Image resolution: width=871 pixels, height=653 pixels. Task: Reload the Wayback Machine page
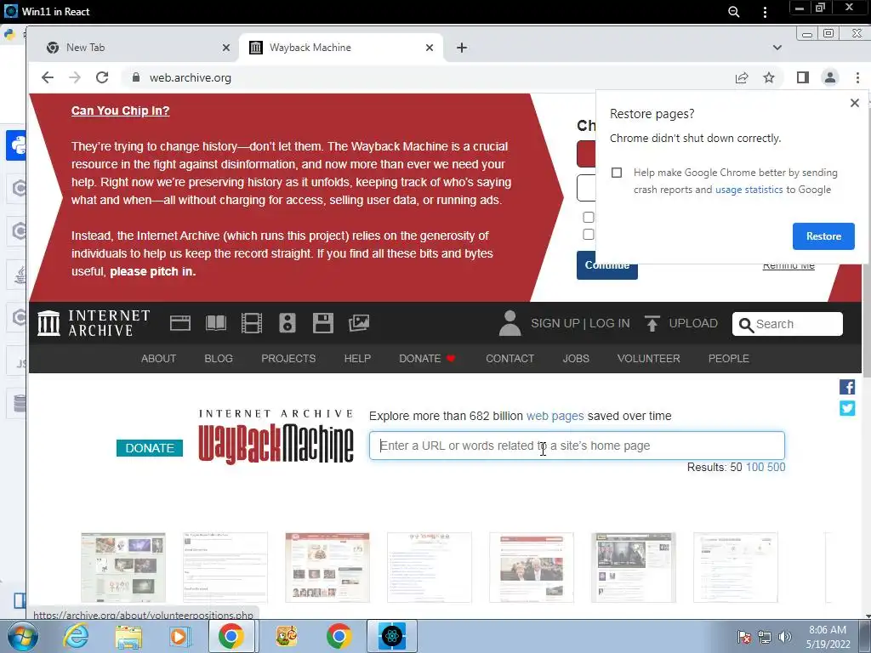(x=102, y=77)
